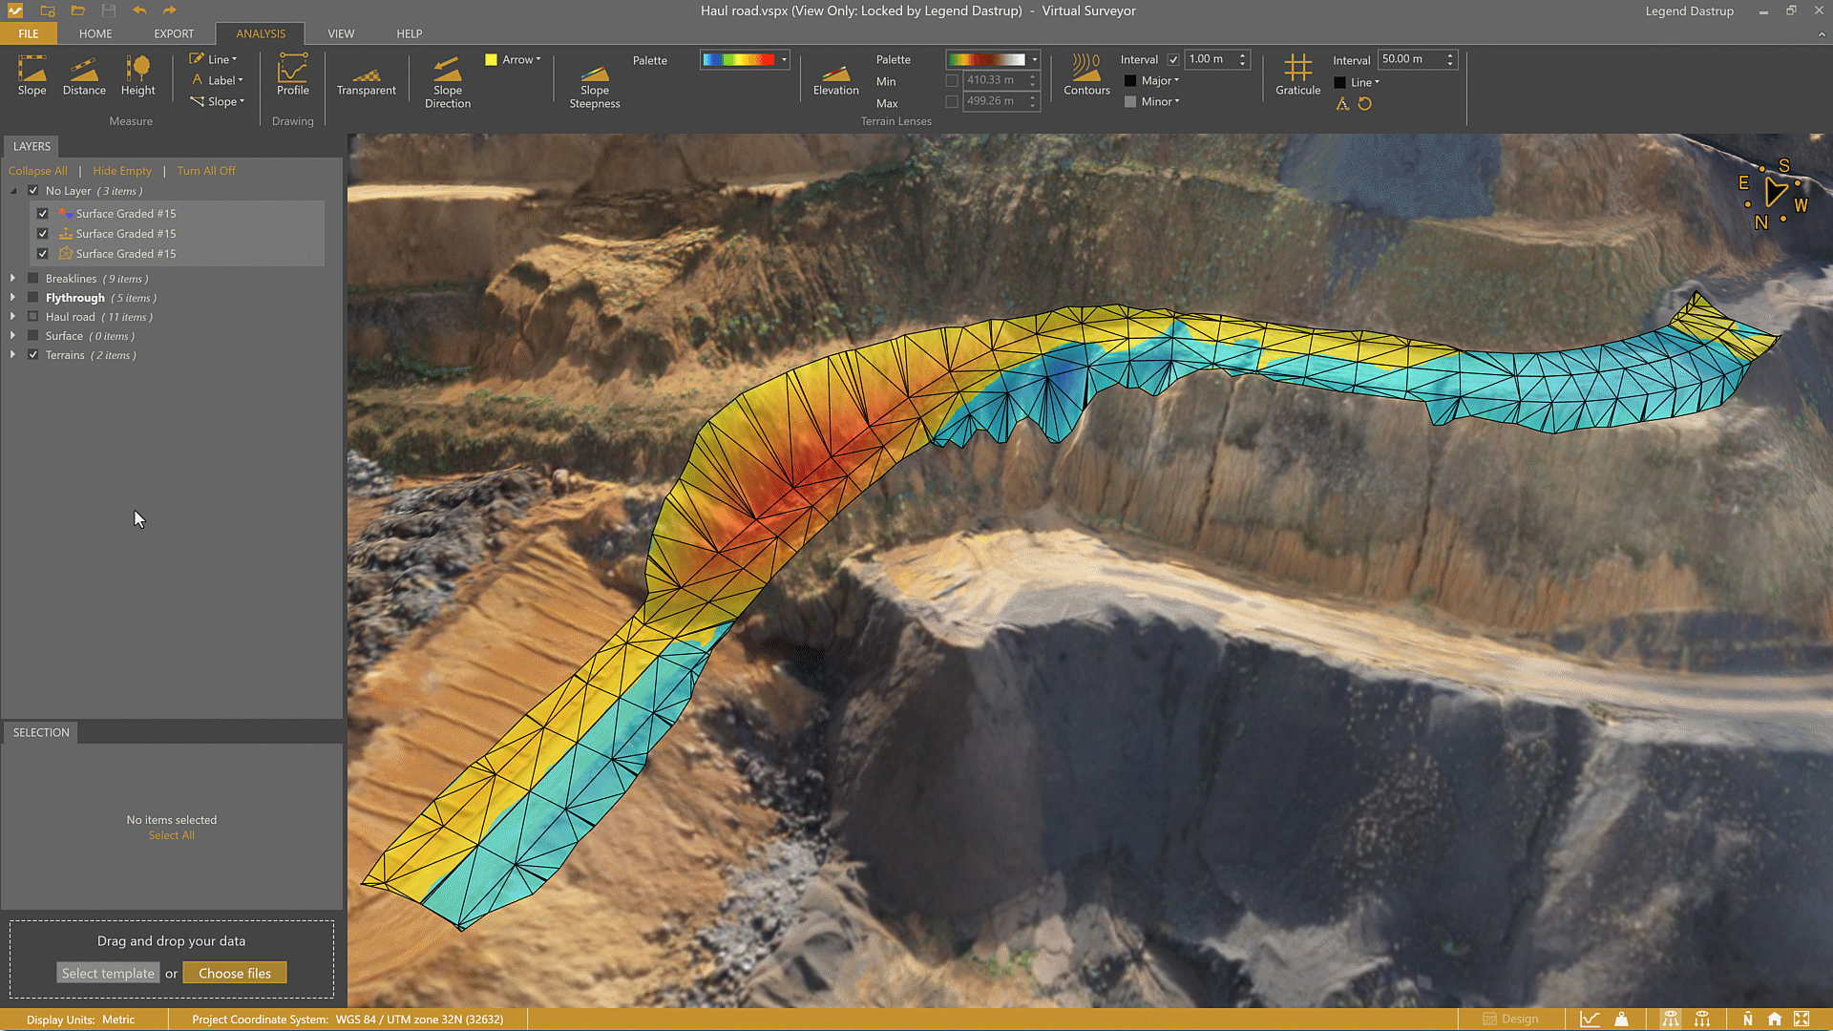This screenshot has width=1833, height=1031.
Task: Enable the Elevation terrain lens
Action: [835, 78]
